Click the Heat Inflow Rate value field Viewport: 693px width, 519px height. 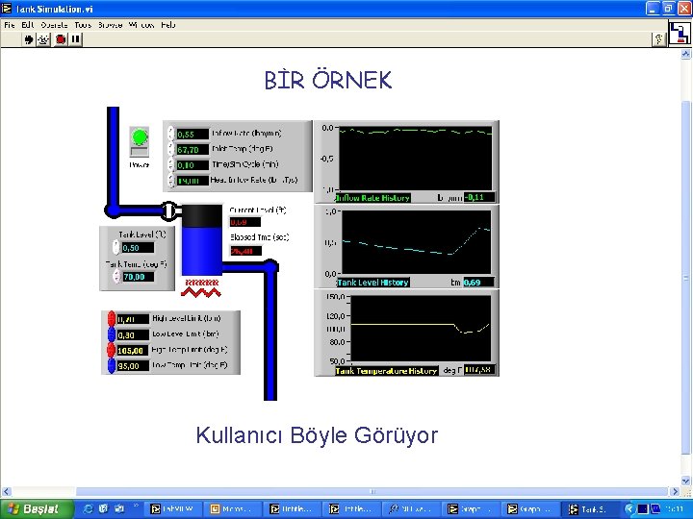coord(192,181)
